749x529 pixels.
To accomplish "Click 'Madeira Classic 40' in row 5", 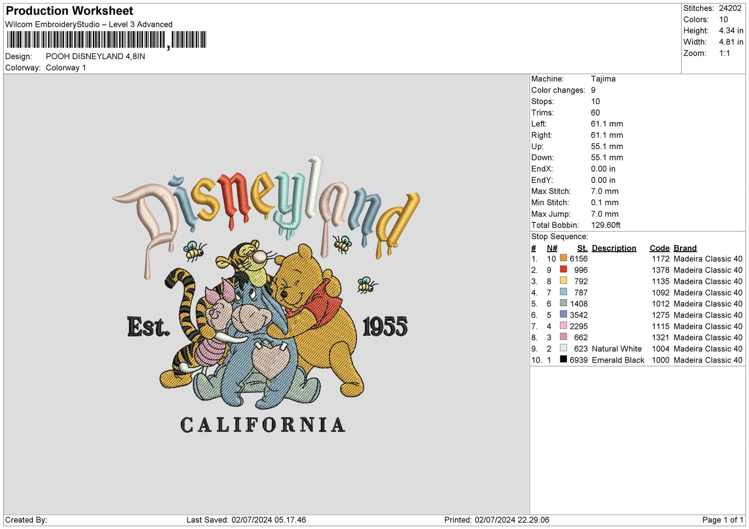I will click(708, 304).
